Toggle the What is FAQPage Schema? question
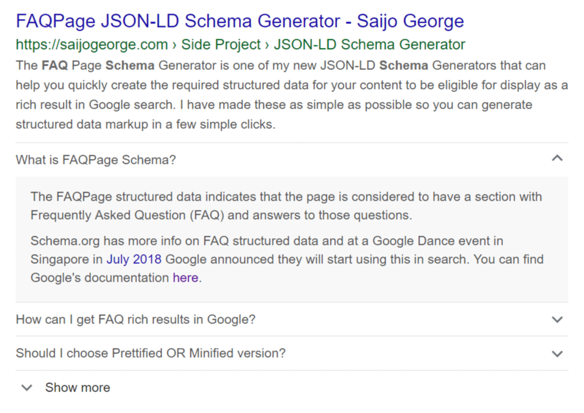Image resolution: width=584 pixels, height=413 pixels. (292, 160)
